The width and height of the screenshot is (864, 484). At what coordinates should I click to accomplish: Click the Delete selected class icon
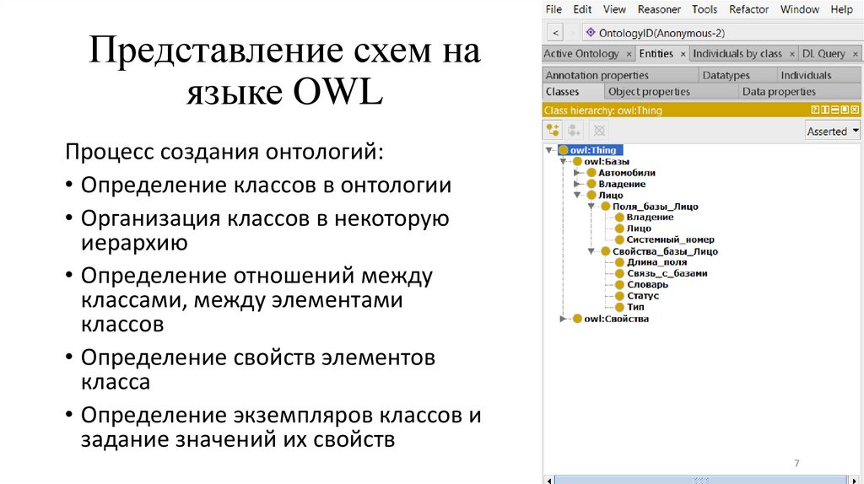click(599, 130)
